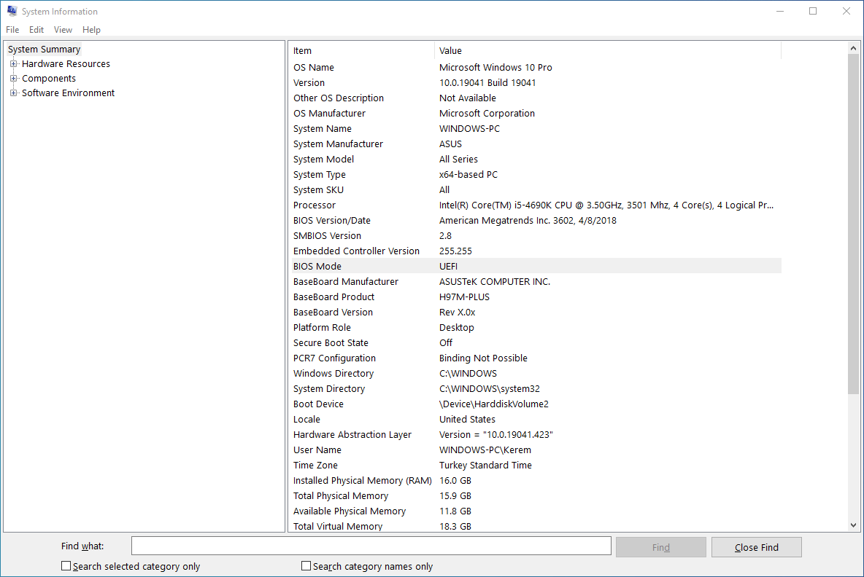This screenshot has height=577, width=864.
Task: Click the Find what input field
Action: (x=371, y=546)
